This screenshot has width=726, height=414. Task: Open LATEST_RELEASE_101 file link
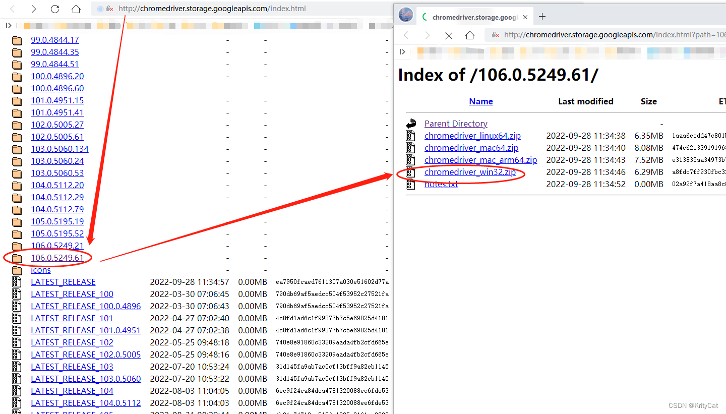pos(72,318)
